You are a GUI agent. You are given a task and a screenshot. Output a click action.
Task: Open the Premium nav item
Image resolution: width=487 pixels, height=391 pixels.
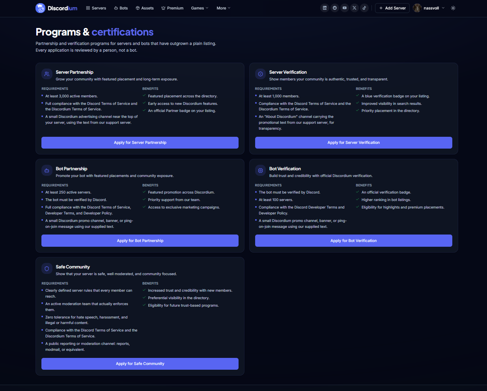click(172, 8)
